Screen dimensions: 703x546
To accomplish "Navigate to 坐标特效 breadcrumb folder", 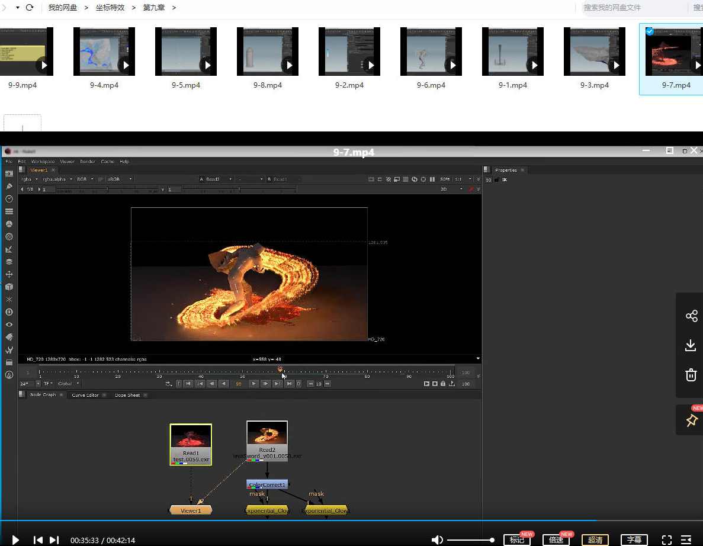I will tap(110, 8).
